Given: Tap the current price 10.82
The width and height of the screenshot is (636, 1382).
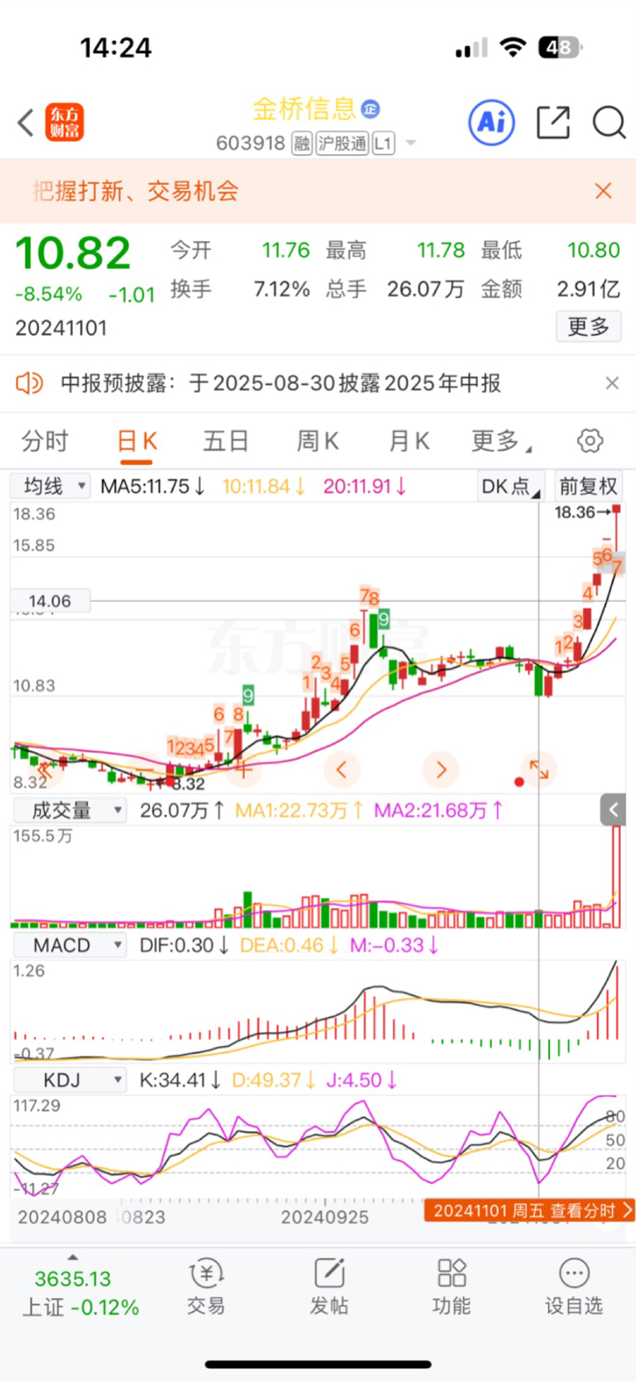Looking at the screenshot, I should pos(74,253).
